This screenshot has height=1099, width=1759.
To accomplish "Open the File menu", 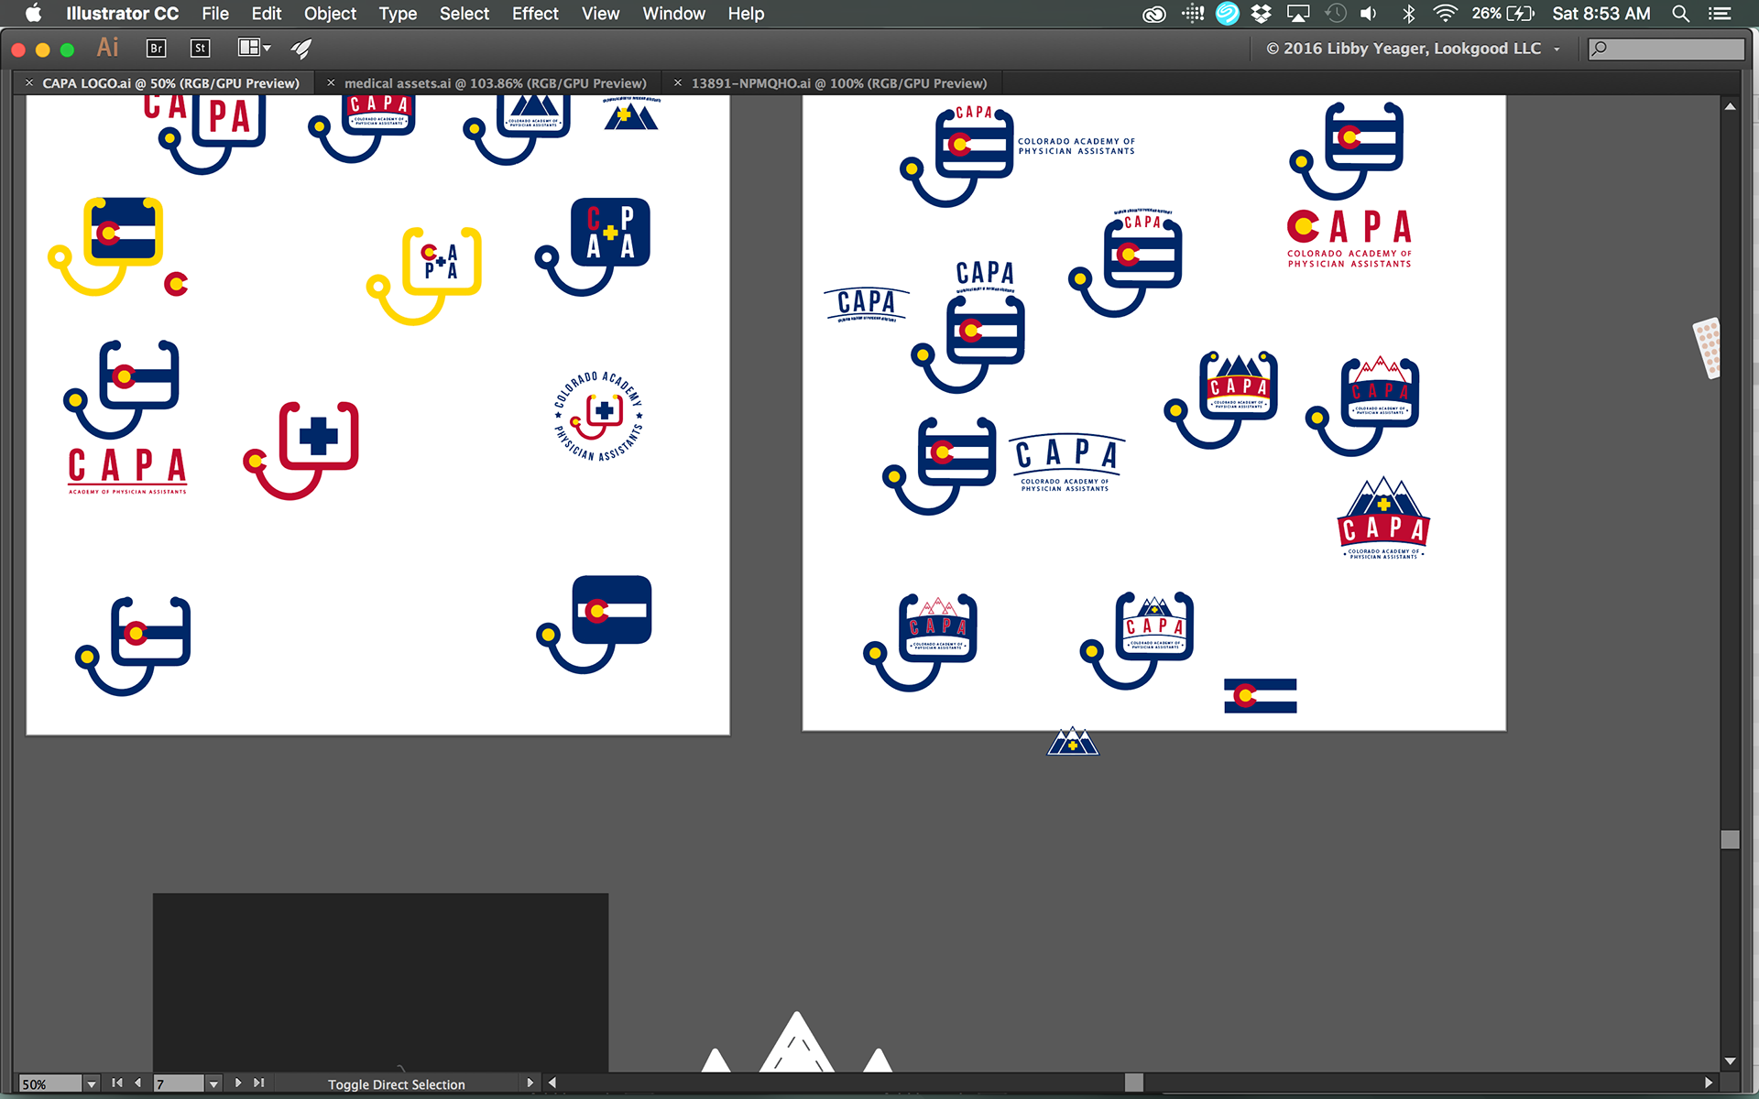I will 215,14.
